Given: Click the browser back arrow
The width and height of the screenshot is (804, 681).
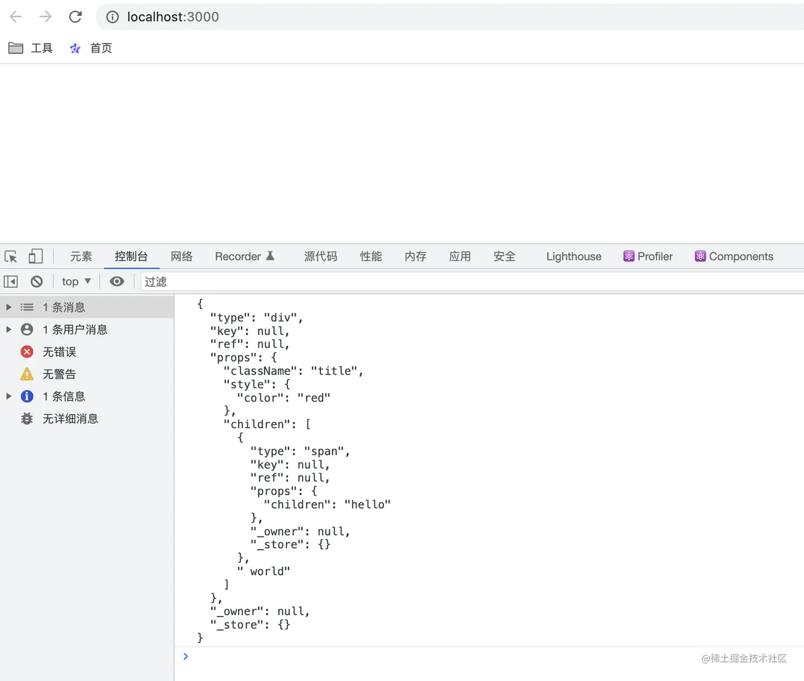Looking at the screenshot, I should coord(16,17).
